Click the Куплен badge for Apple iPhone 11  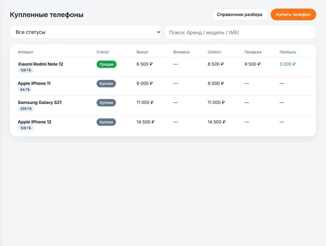pos(106,83)
